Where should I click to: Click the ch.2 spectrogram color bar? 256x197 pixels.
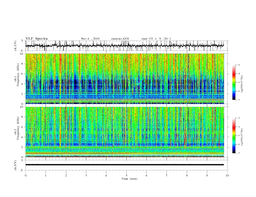(x=234, y=136)
